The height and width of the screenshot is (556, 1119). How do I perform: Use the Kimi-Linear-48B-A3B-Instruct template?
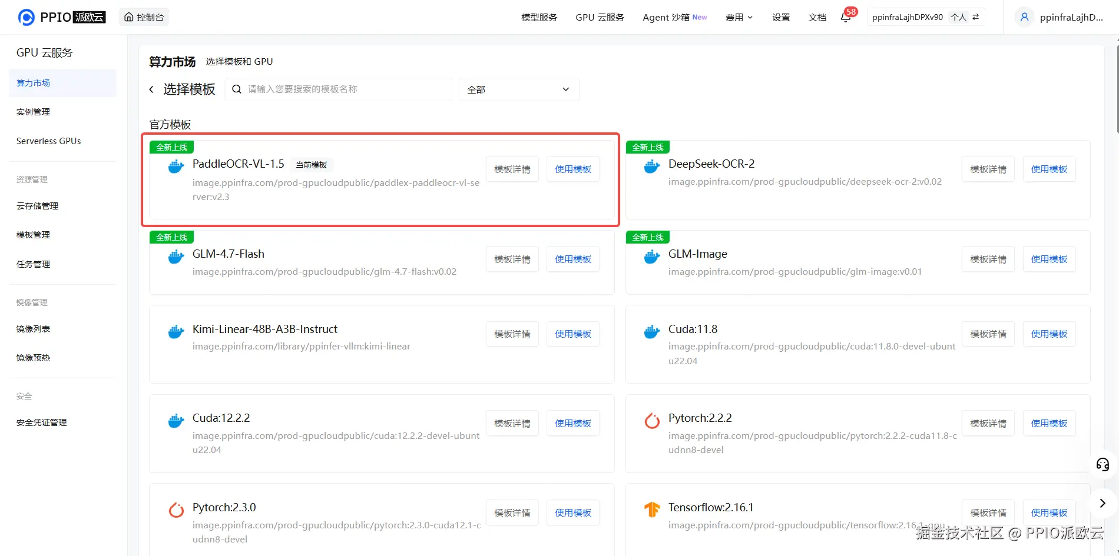(573, 334)
